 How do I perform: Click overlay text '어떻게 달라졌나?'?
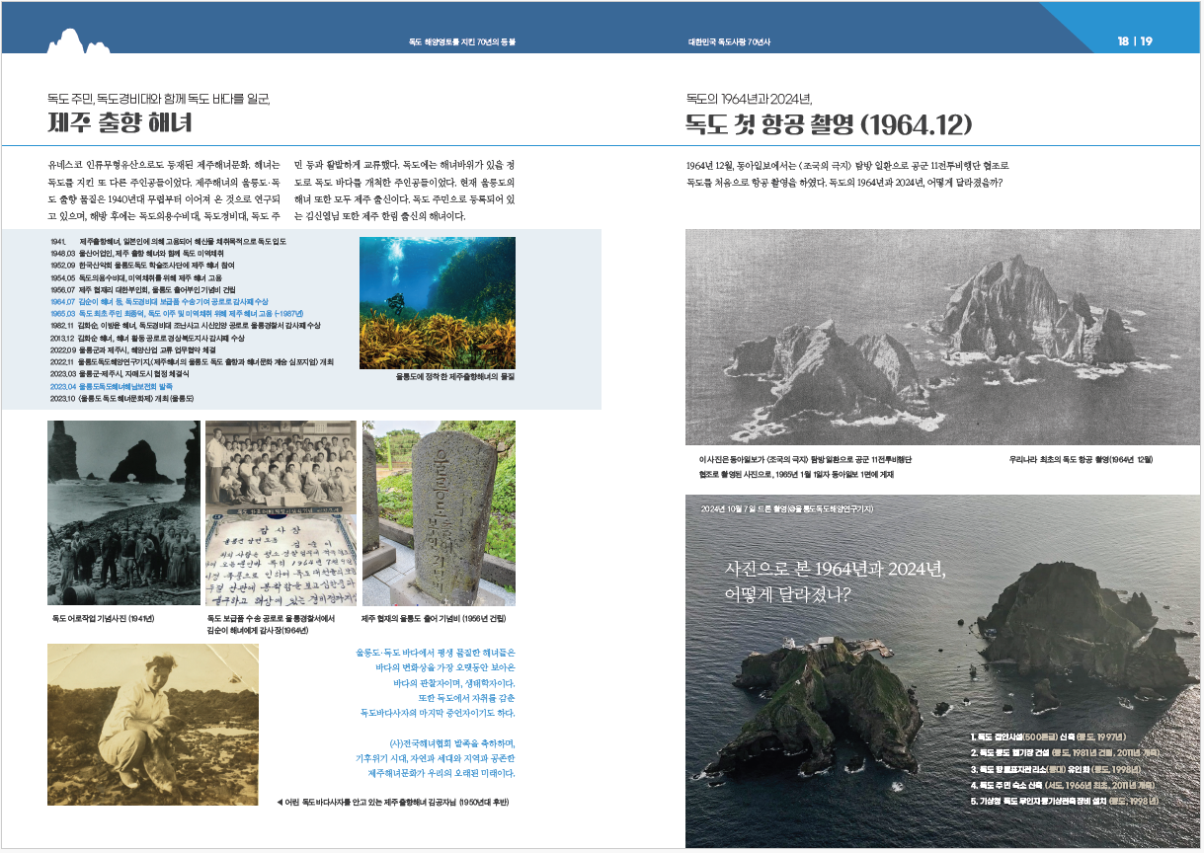pos(787,595)
